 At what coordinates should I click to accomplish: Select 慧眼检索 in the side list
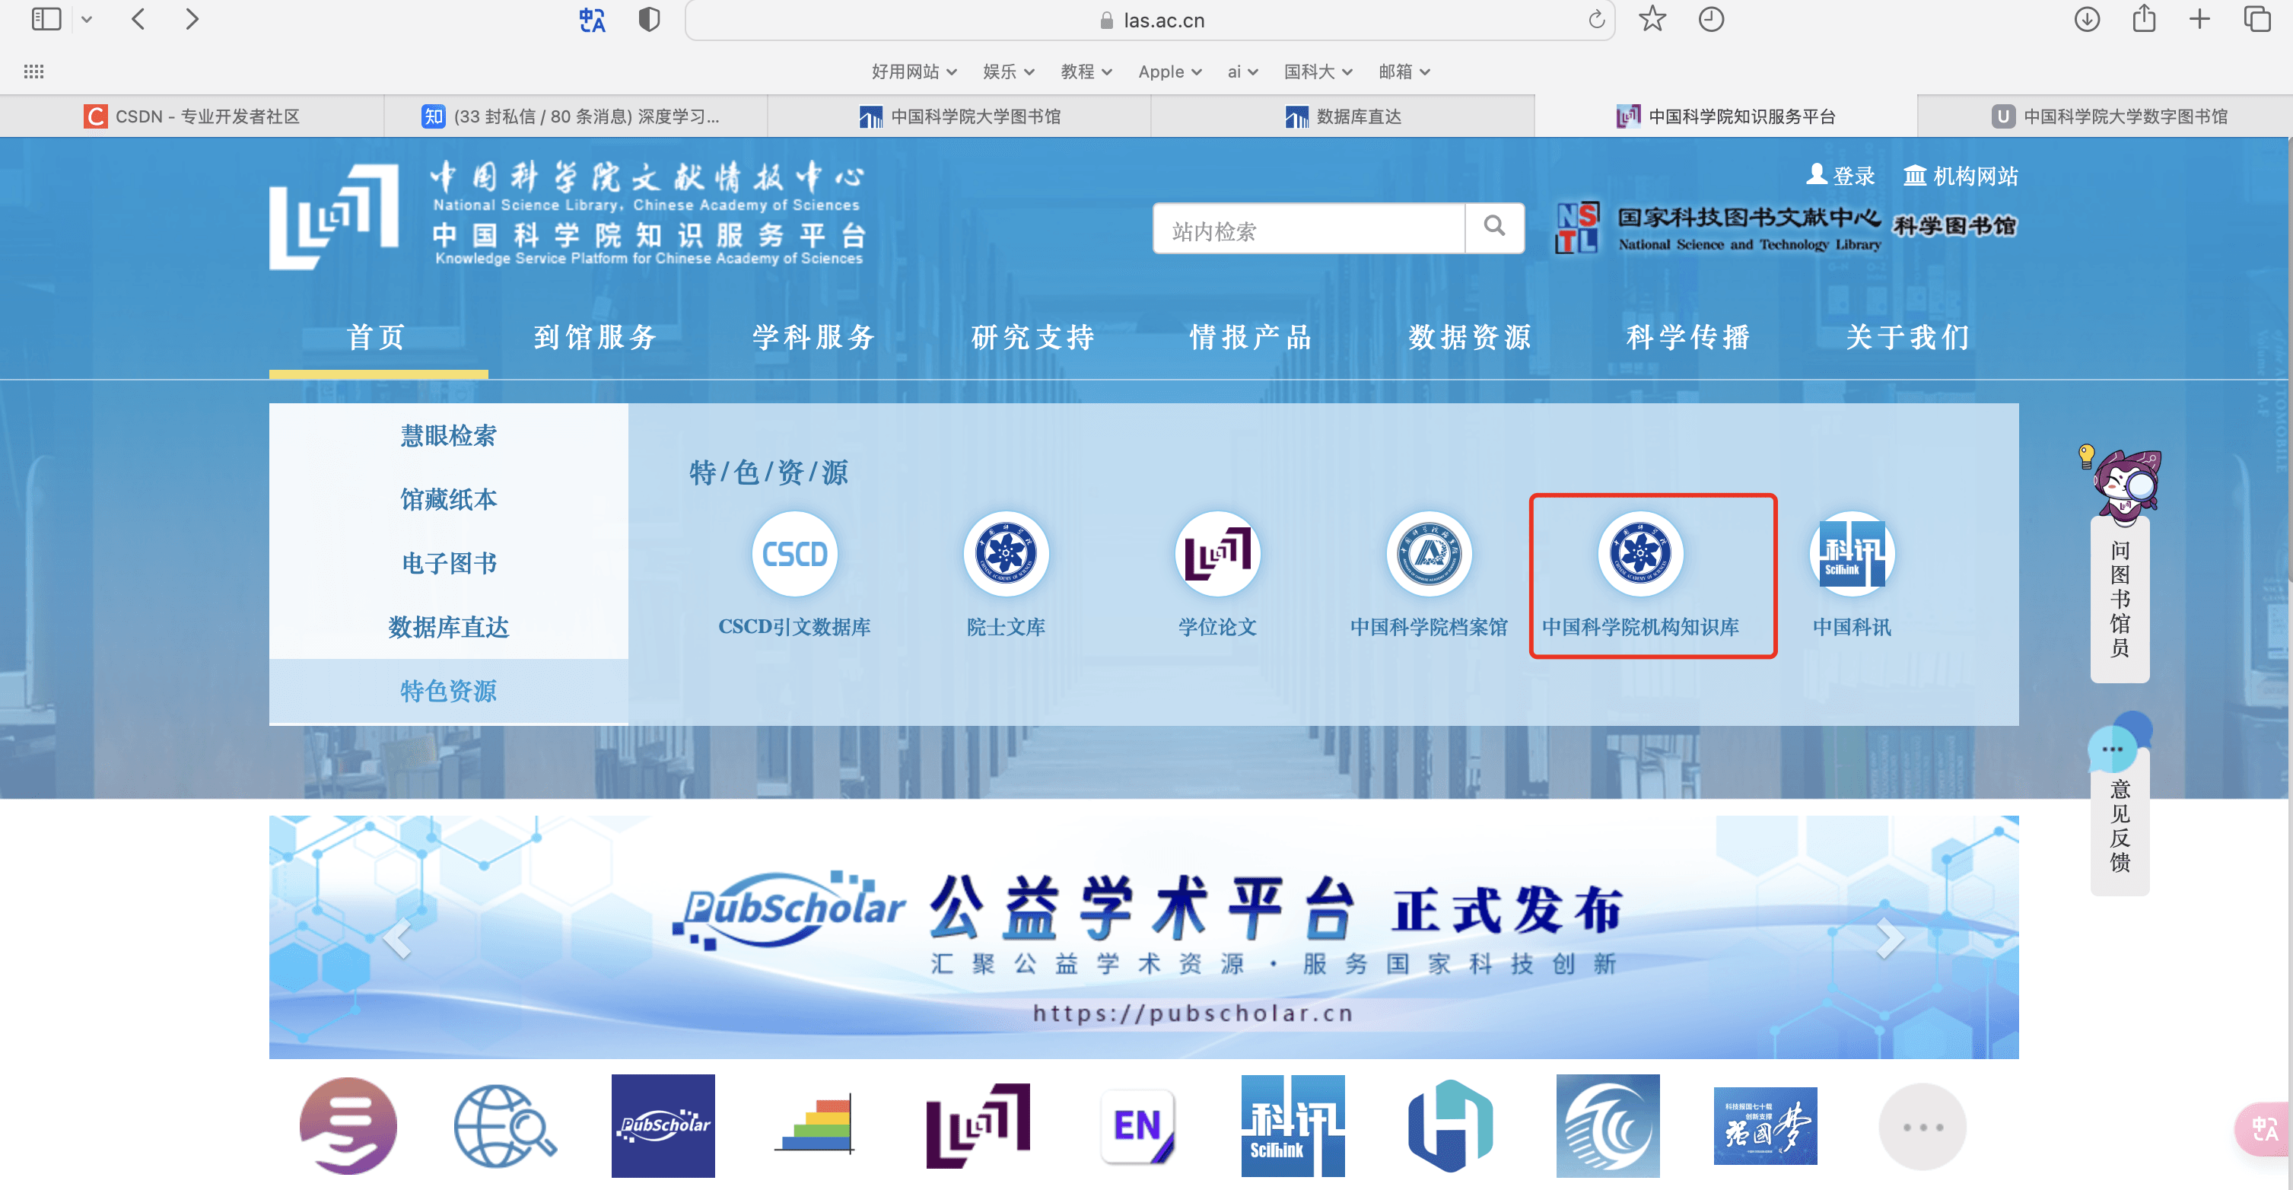[x=449, y=435]
